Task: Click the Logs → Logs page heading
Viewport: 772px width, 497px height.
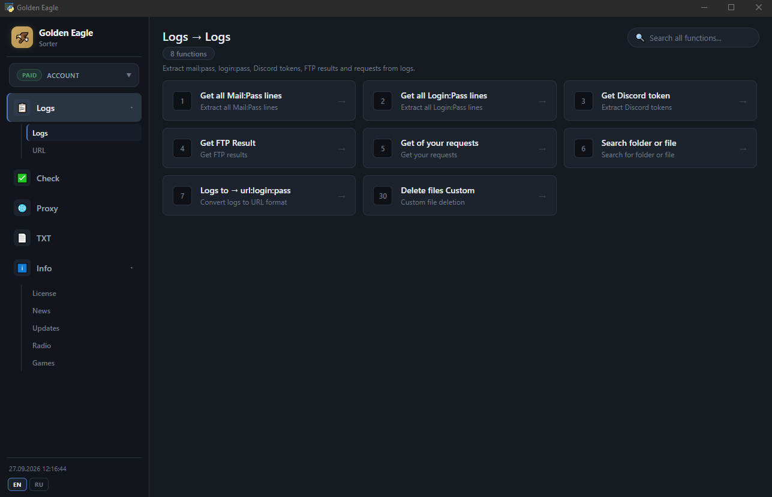Action: point(197,37)
